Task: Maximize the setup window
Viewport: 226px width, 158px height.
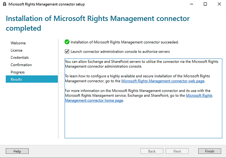Action: coord(205,4)
